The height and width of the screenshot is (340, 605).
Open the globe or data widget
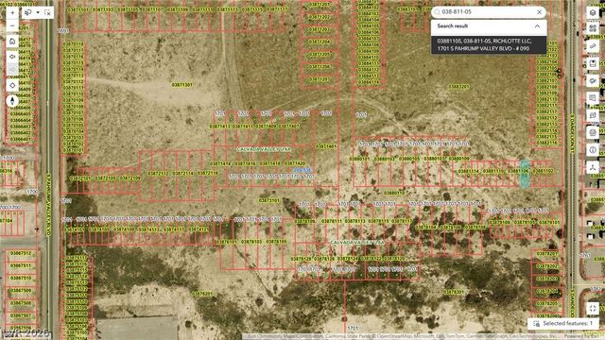point(593,132)
